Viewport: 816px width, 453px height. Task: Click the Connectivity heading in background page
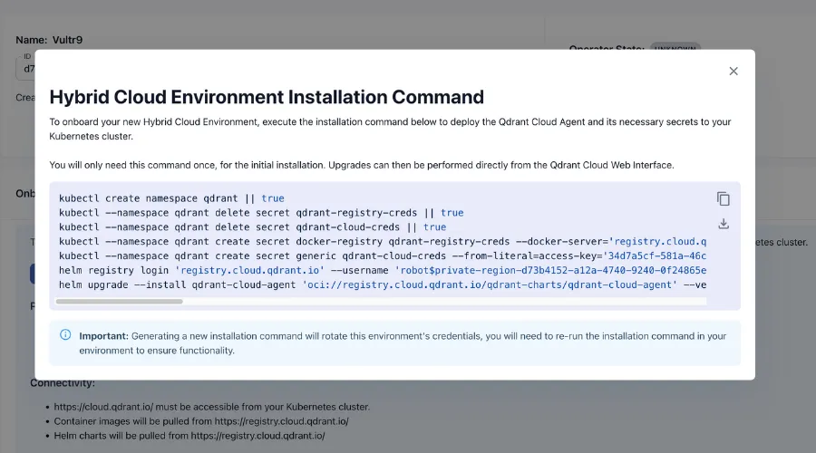coord(63,383)
